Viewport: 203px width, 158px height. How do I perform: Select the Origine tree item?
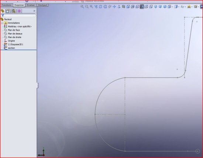[x=11, y=41]
